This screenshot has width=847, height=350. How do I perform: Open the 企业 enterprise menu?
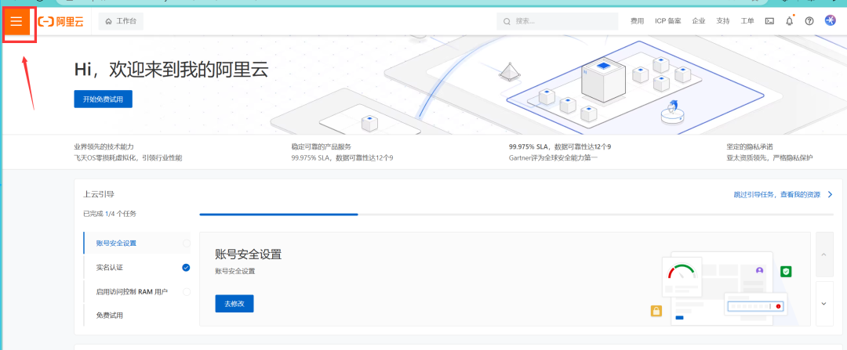coord(699,22)
